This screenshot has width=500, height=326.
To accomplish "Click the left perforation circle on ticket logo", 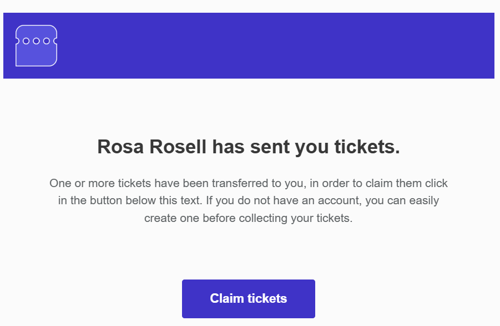I will [x=26, y=41].
